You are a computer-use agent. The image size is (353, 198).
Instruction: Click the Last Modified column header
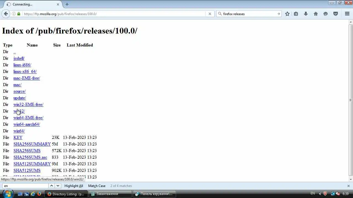80,45
